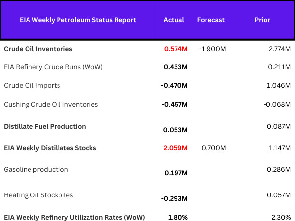Click the 0.053M actual value

tap(176, 130)
